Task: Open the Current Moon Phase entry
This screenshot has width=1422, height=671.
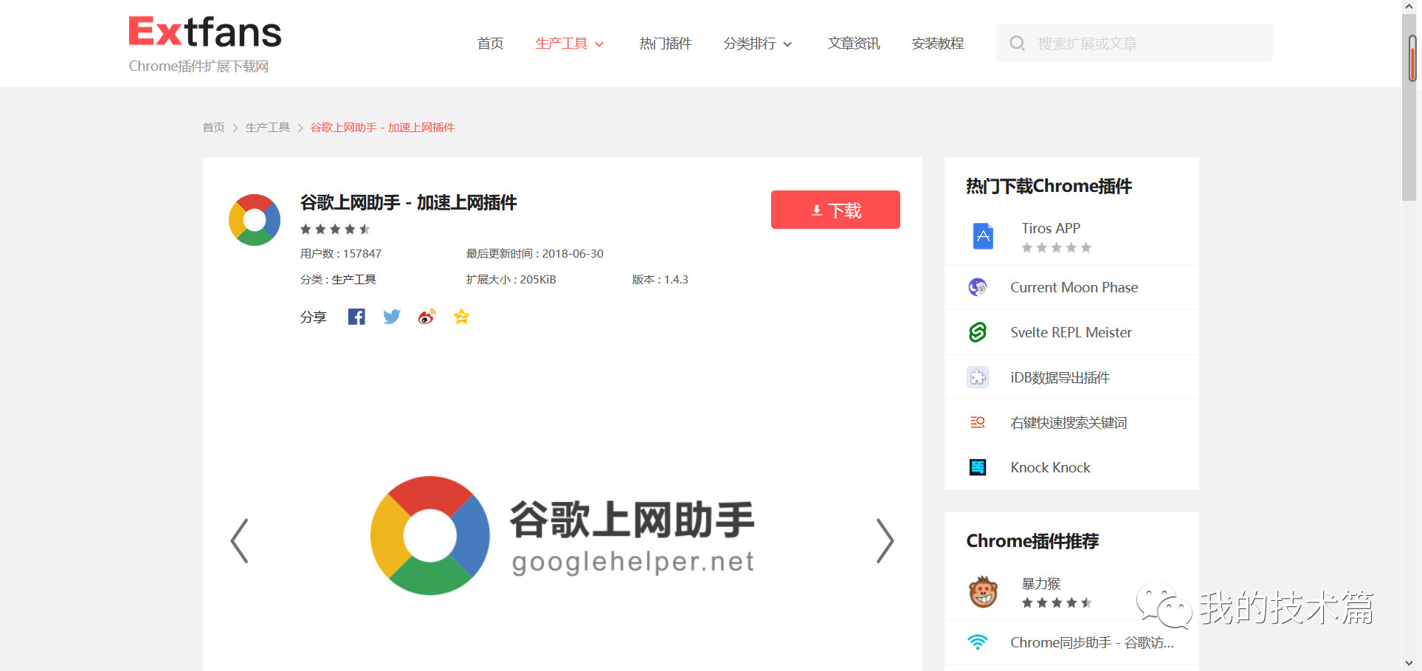Action: (1074, 287)
